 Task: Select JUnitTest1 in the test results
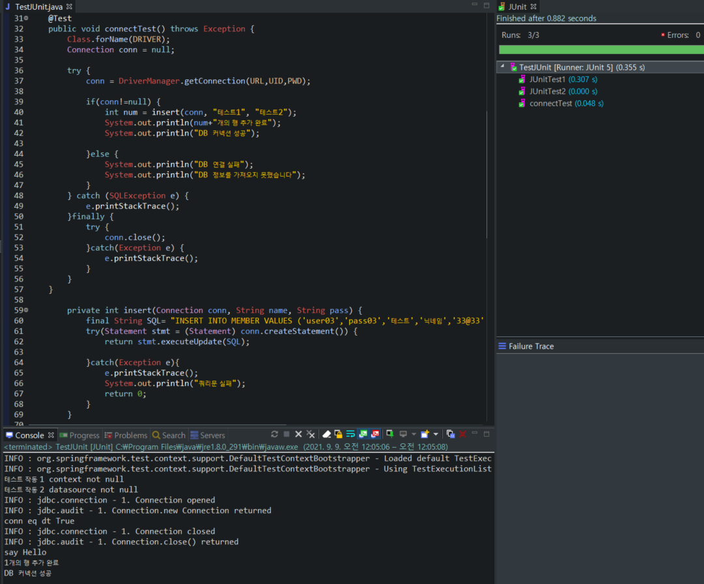pos(547,80)
